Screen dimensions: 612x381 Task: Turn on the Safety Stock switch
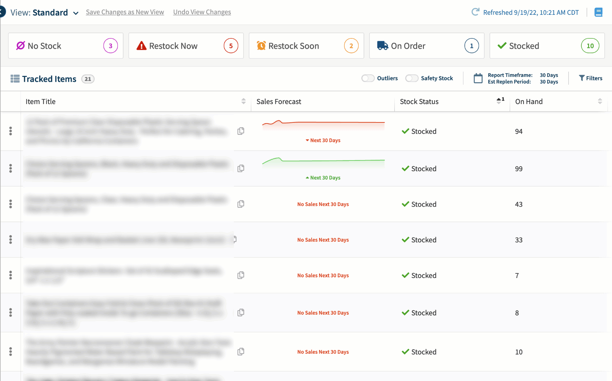(x=412, y=78)
